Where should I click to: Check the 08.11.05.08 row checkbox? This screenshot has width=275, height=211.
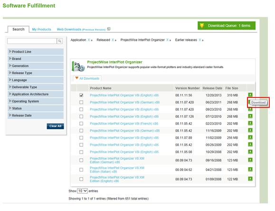81,152
